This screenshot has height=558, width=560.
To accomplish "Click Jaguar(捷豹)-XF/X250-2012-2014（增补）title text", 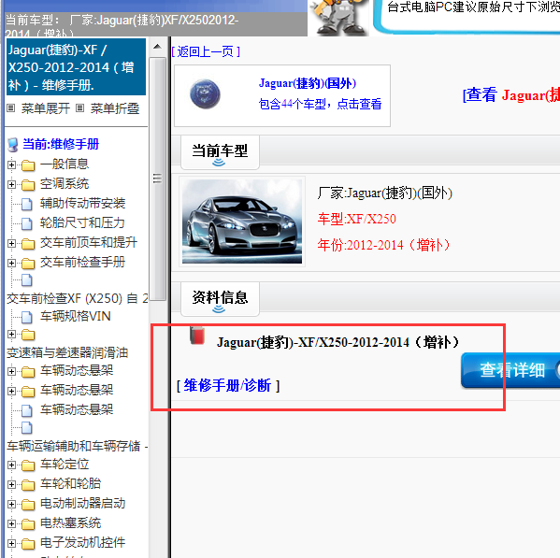I will pyautogui.click(x=337, y=342).
